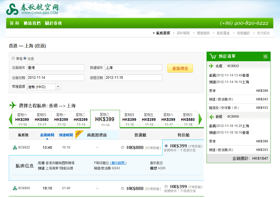
Task: Choose HK$399 special fare for flight 9C8960
Action: 166,187
